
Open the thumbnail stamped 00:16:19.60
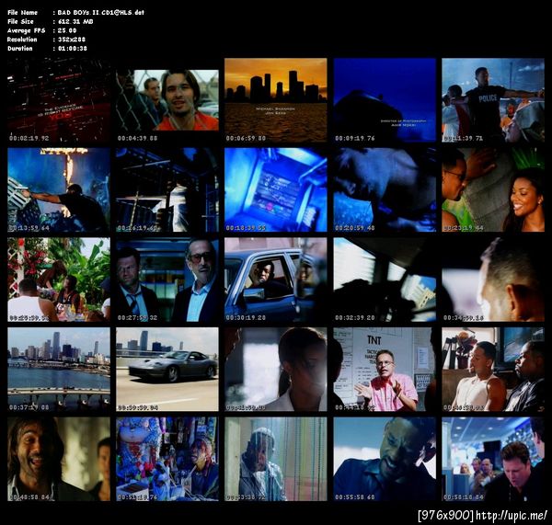[x=167, y=190]
